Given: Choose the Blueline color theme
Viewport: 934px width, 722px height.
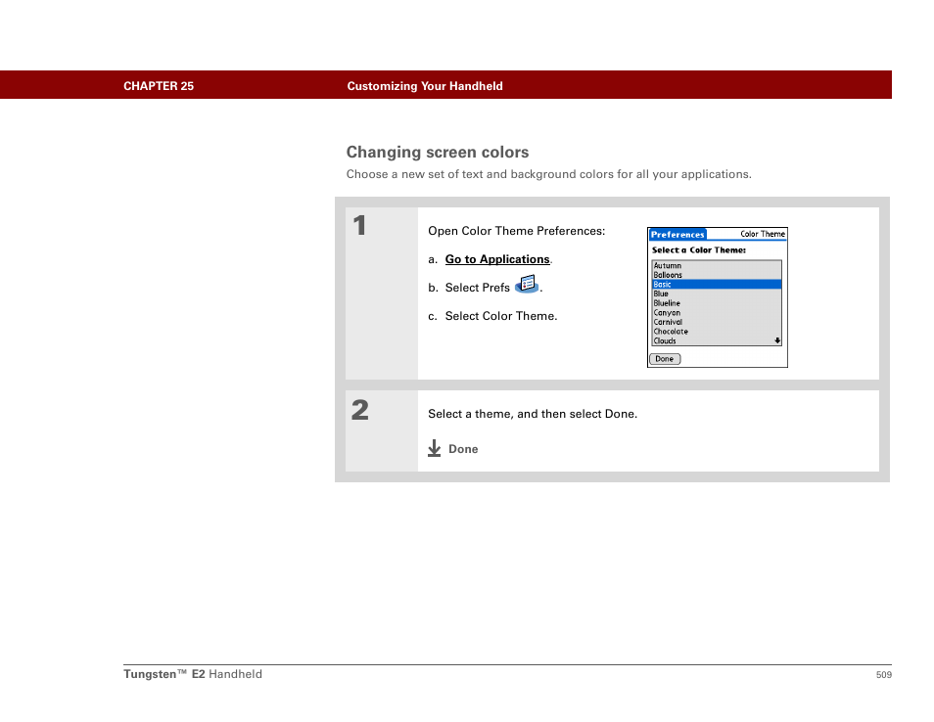Looking at the screenshot, I should coord(717,303).
